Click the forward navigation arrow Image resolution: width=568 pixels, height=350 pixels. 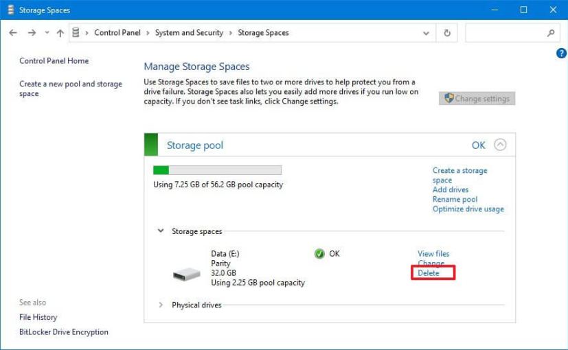tap(32, 33)
